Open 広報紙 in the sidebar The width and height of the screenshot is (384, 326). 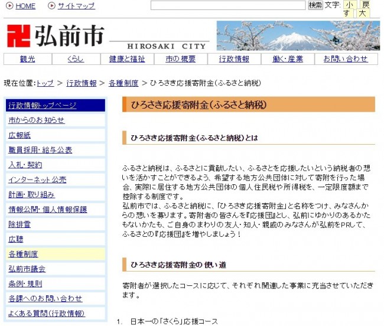[56, 135]
